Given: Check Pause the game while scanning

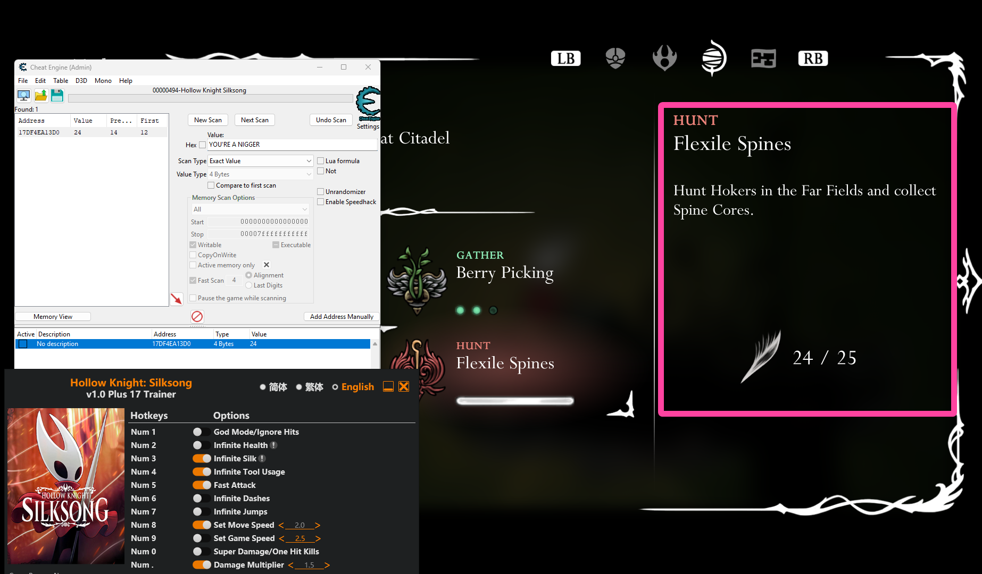Looking at the screenshot, I should point(193,298).
